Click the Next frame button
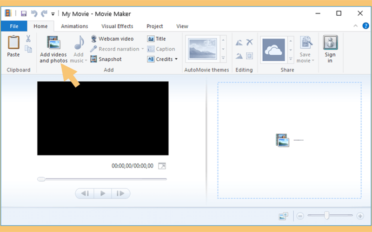The image size is (372, 232). (121, 193)
